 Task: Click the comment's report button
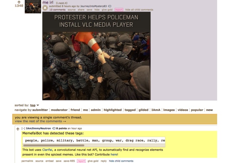coord(81,161)
